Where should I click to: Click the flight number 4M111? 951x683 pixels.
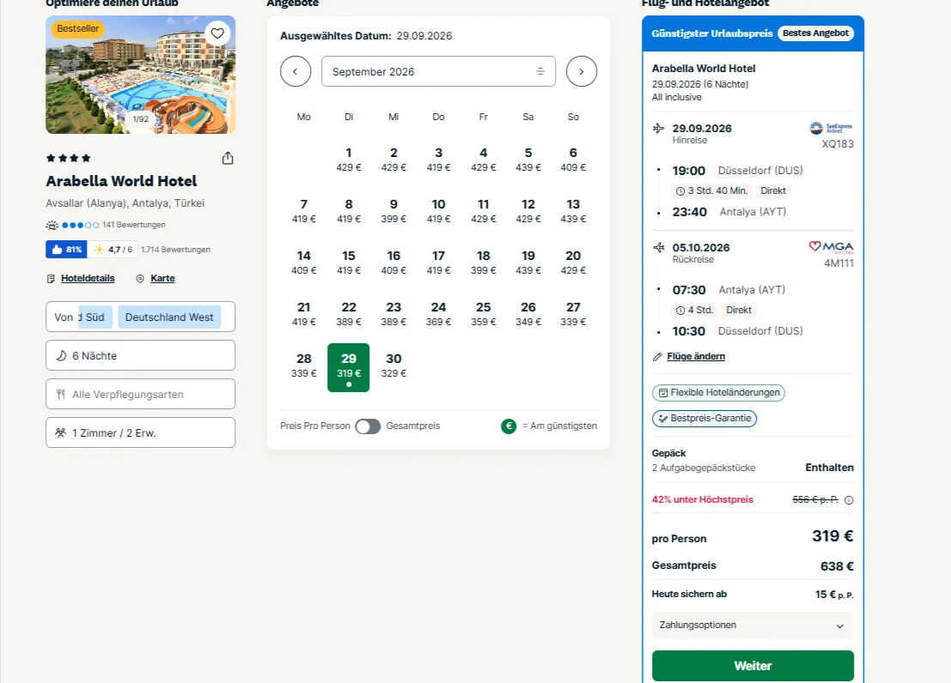click(x=838, y=263)
